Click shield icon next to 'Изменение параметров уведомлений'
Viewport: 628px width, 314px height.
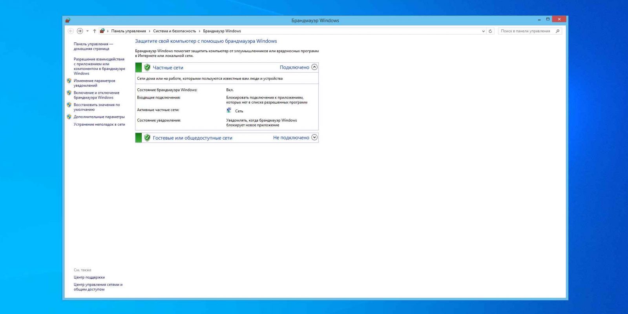(69, 80)
